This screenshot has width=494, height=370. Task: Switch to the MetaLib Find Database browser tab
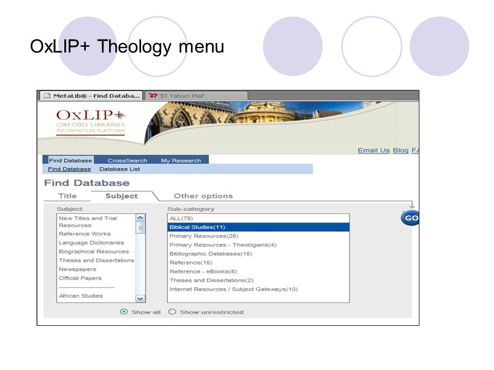click(92, 96)
